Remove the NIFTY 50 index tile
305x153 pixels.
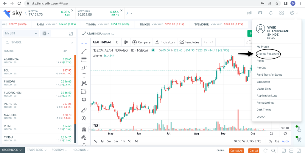tap(72, 10)
